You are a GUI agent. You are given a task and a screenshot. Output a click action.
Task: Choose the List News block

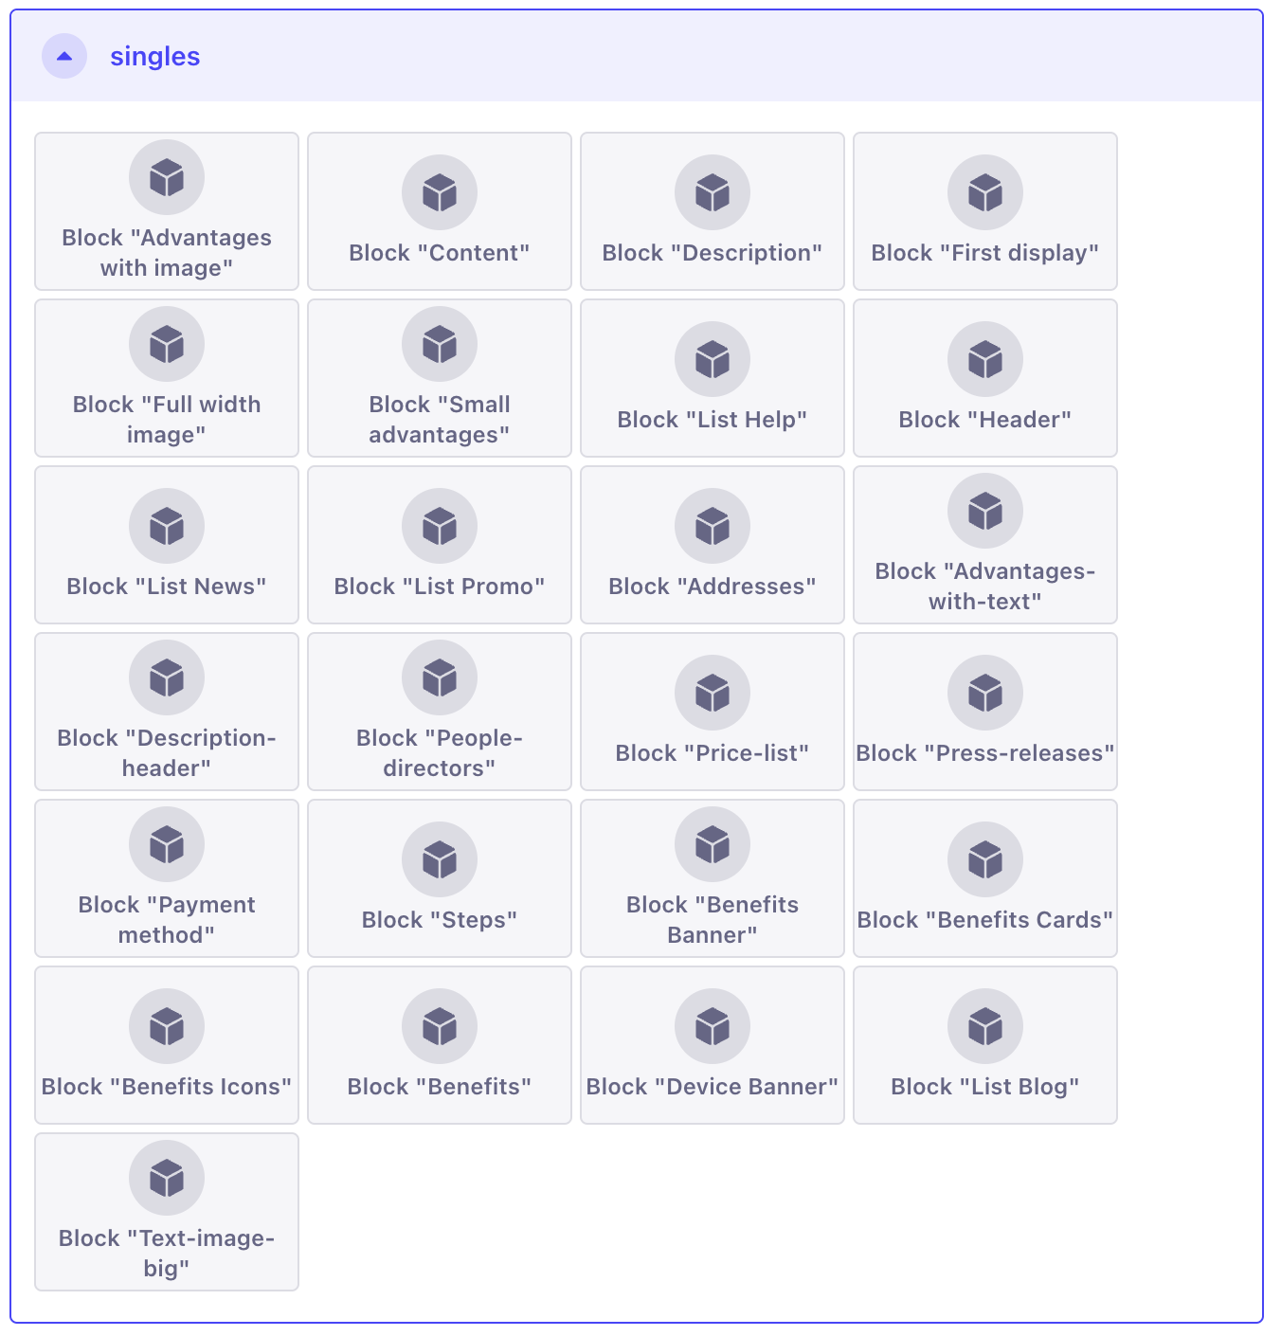[x=167, y=546]
